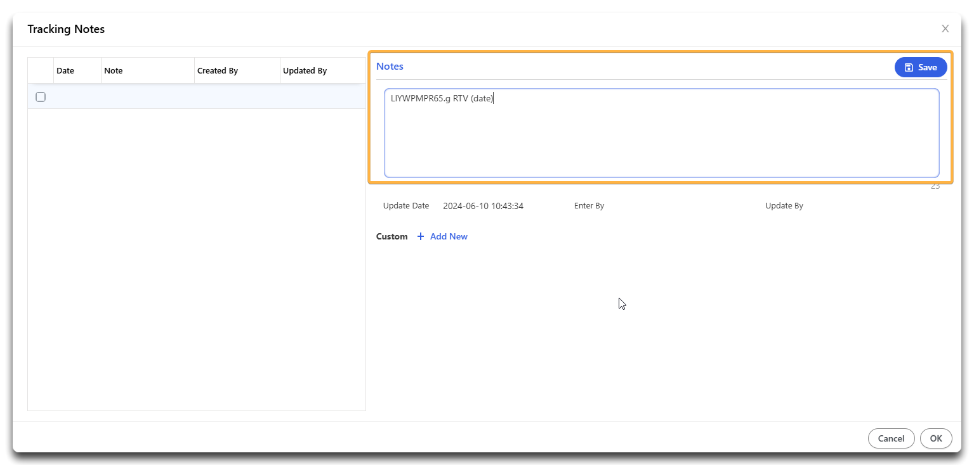Viewport: 974px width, 465px height.
Task: Sort the table by the Note column
Action: tap(113, 70)
